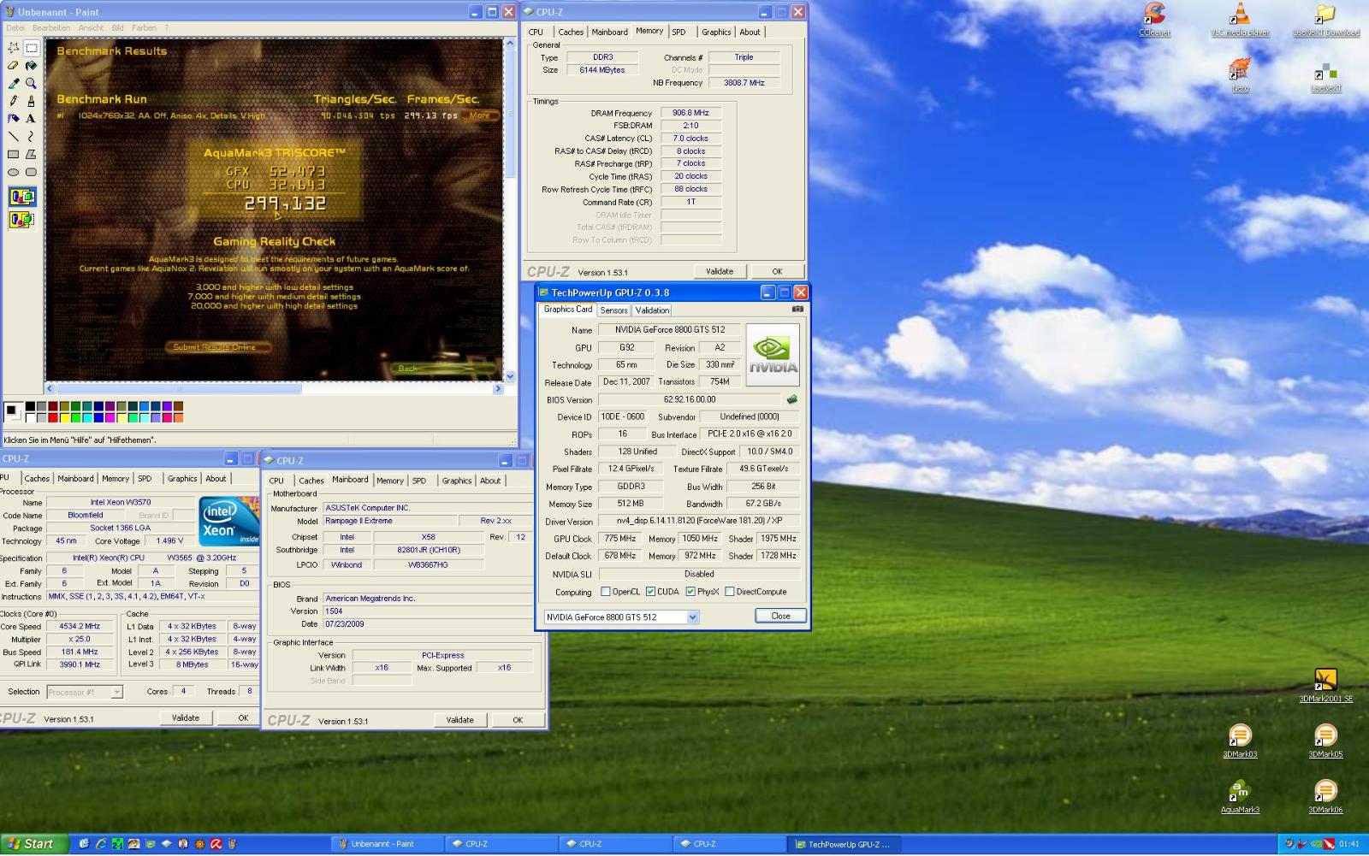Launch the 3DMark06 desktop shortcut
This screenshot has height=856, width=1369.
[x=1325, y=796]
